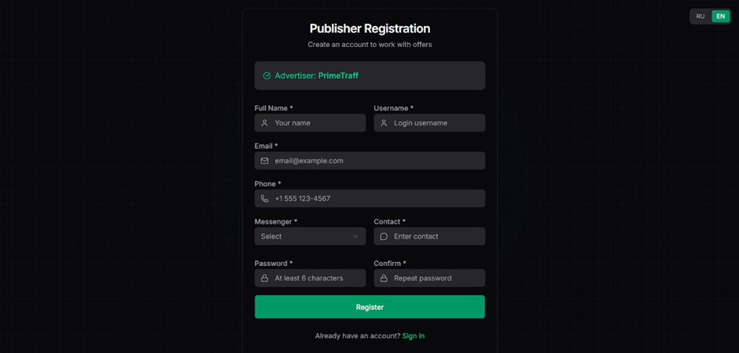Click the Enter contact input field
Image resolution: width=739 pixels, height=353 pixels.
pyautogui.click(x=436, y=236)
